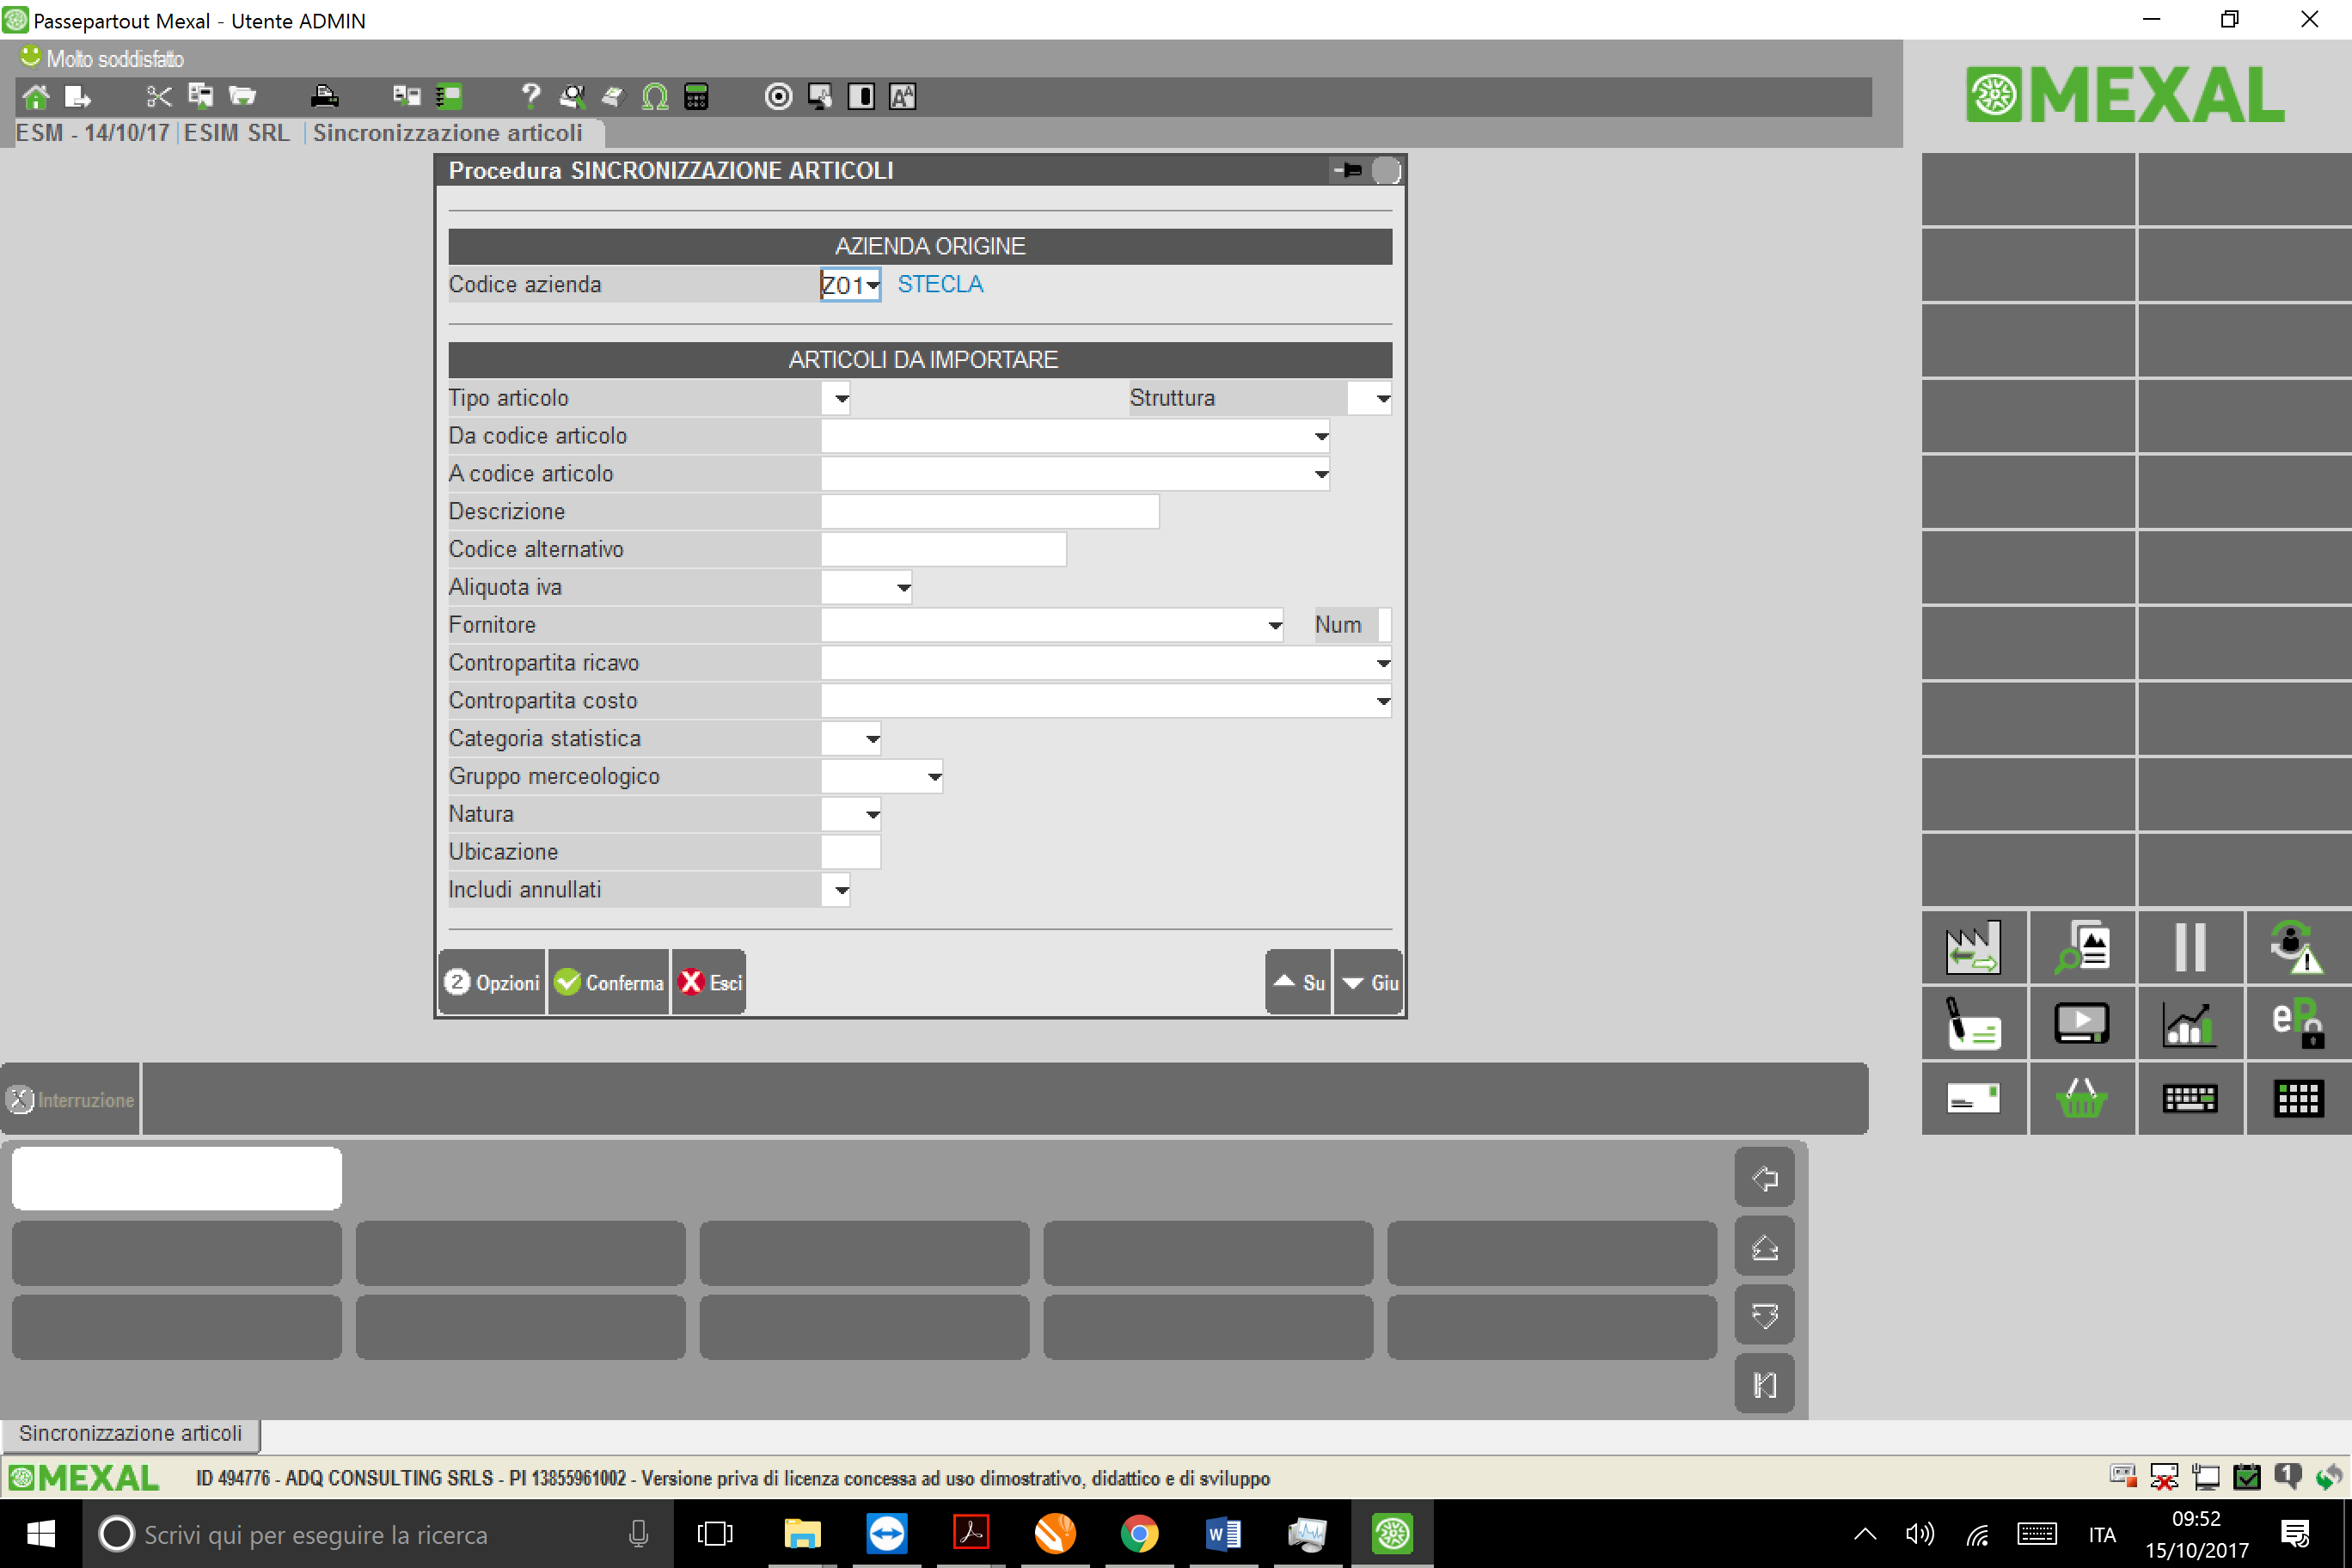Toggle the pin icon on procedure window
The image size is (2352, 1568).
pos(1348,170)
